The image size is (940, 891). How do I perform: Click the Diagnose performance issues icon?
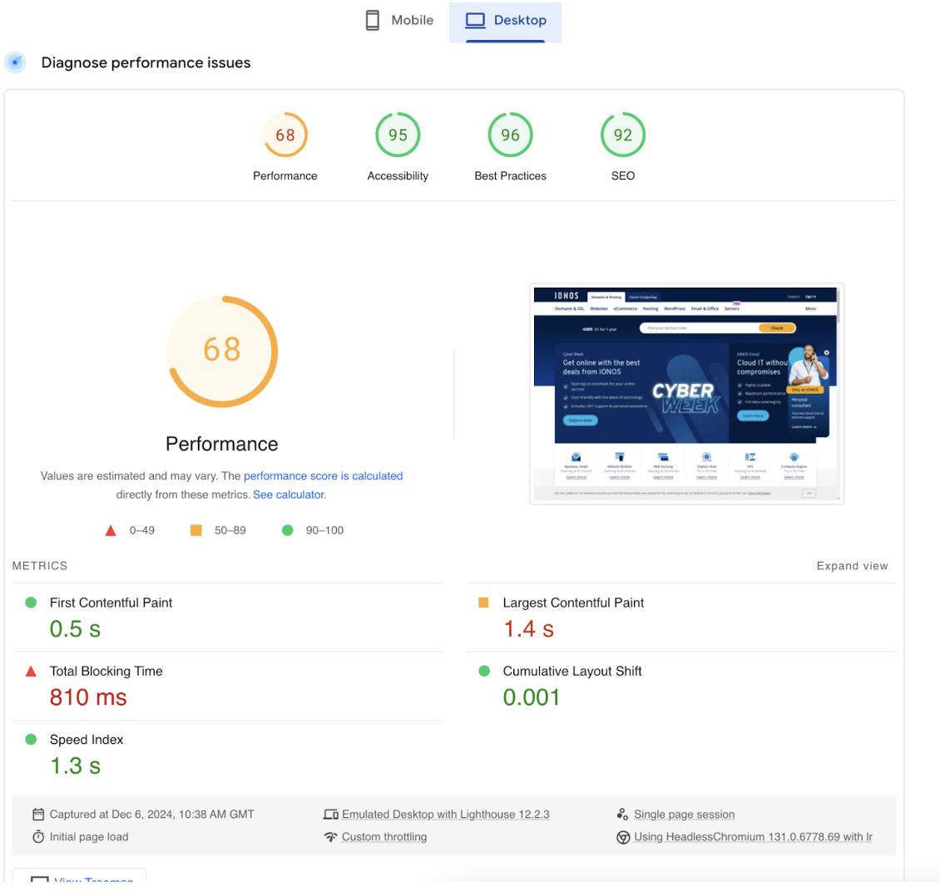click(15, 62)
